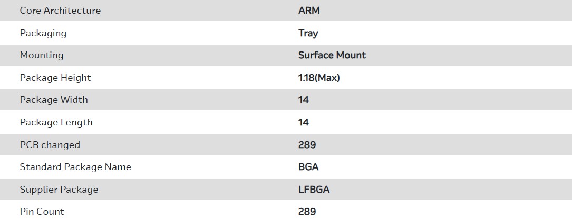The height and width of the screenshot is (220, 572).
Task: Click the Package Height label
Action: pyautogui.click(x=55, y=78)
